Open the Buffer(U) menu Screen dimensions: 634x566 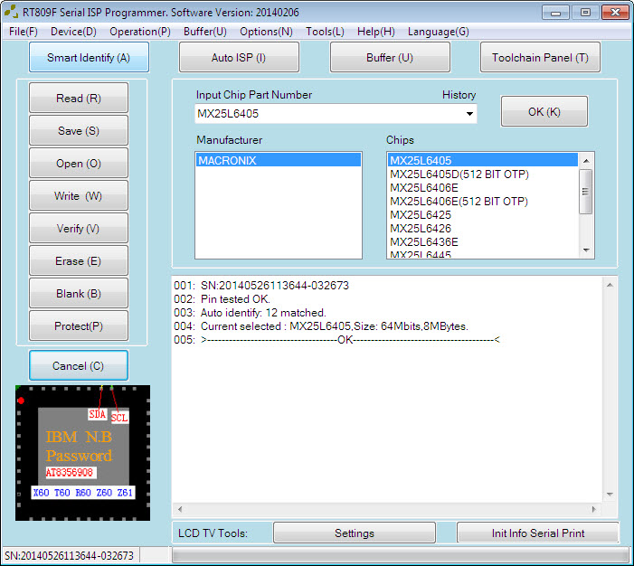pos(205,32)
